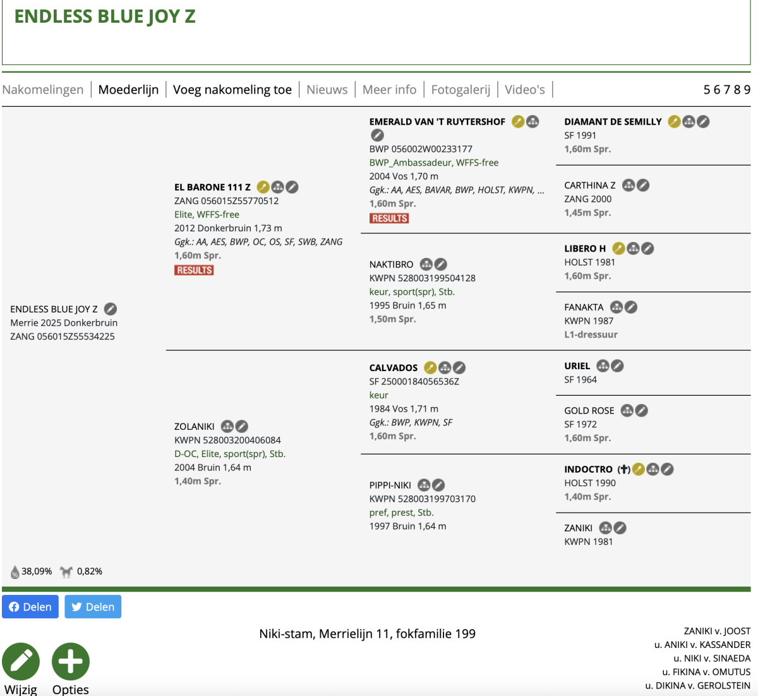Viewport: 758px width, 696px height.
Task: Click the pencil icon beside Zaniki
Action: click(620, 528)
